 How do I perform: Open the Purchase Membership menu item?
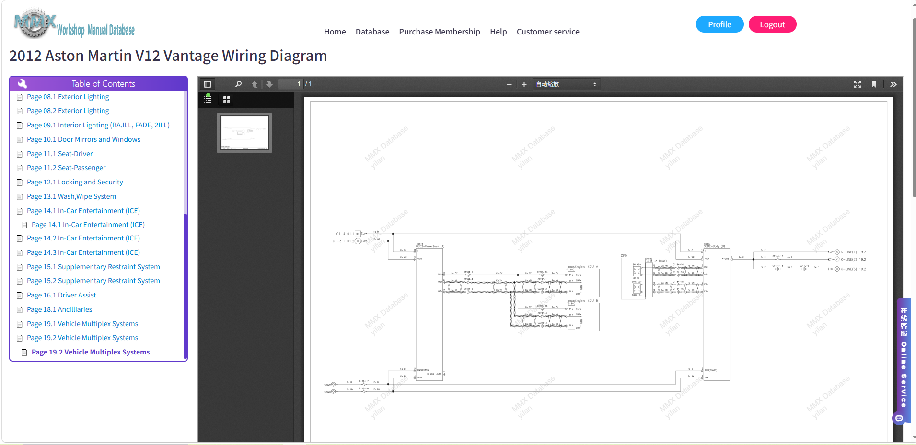pyautogui.click(x=440, y=32)
